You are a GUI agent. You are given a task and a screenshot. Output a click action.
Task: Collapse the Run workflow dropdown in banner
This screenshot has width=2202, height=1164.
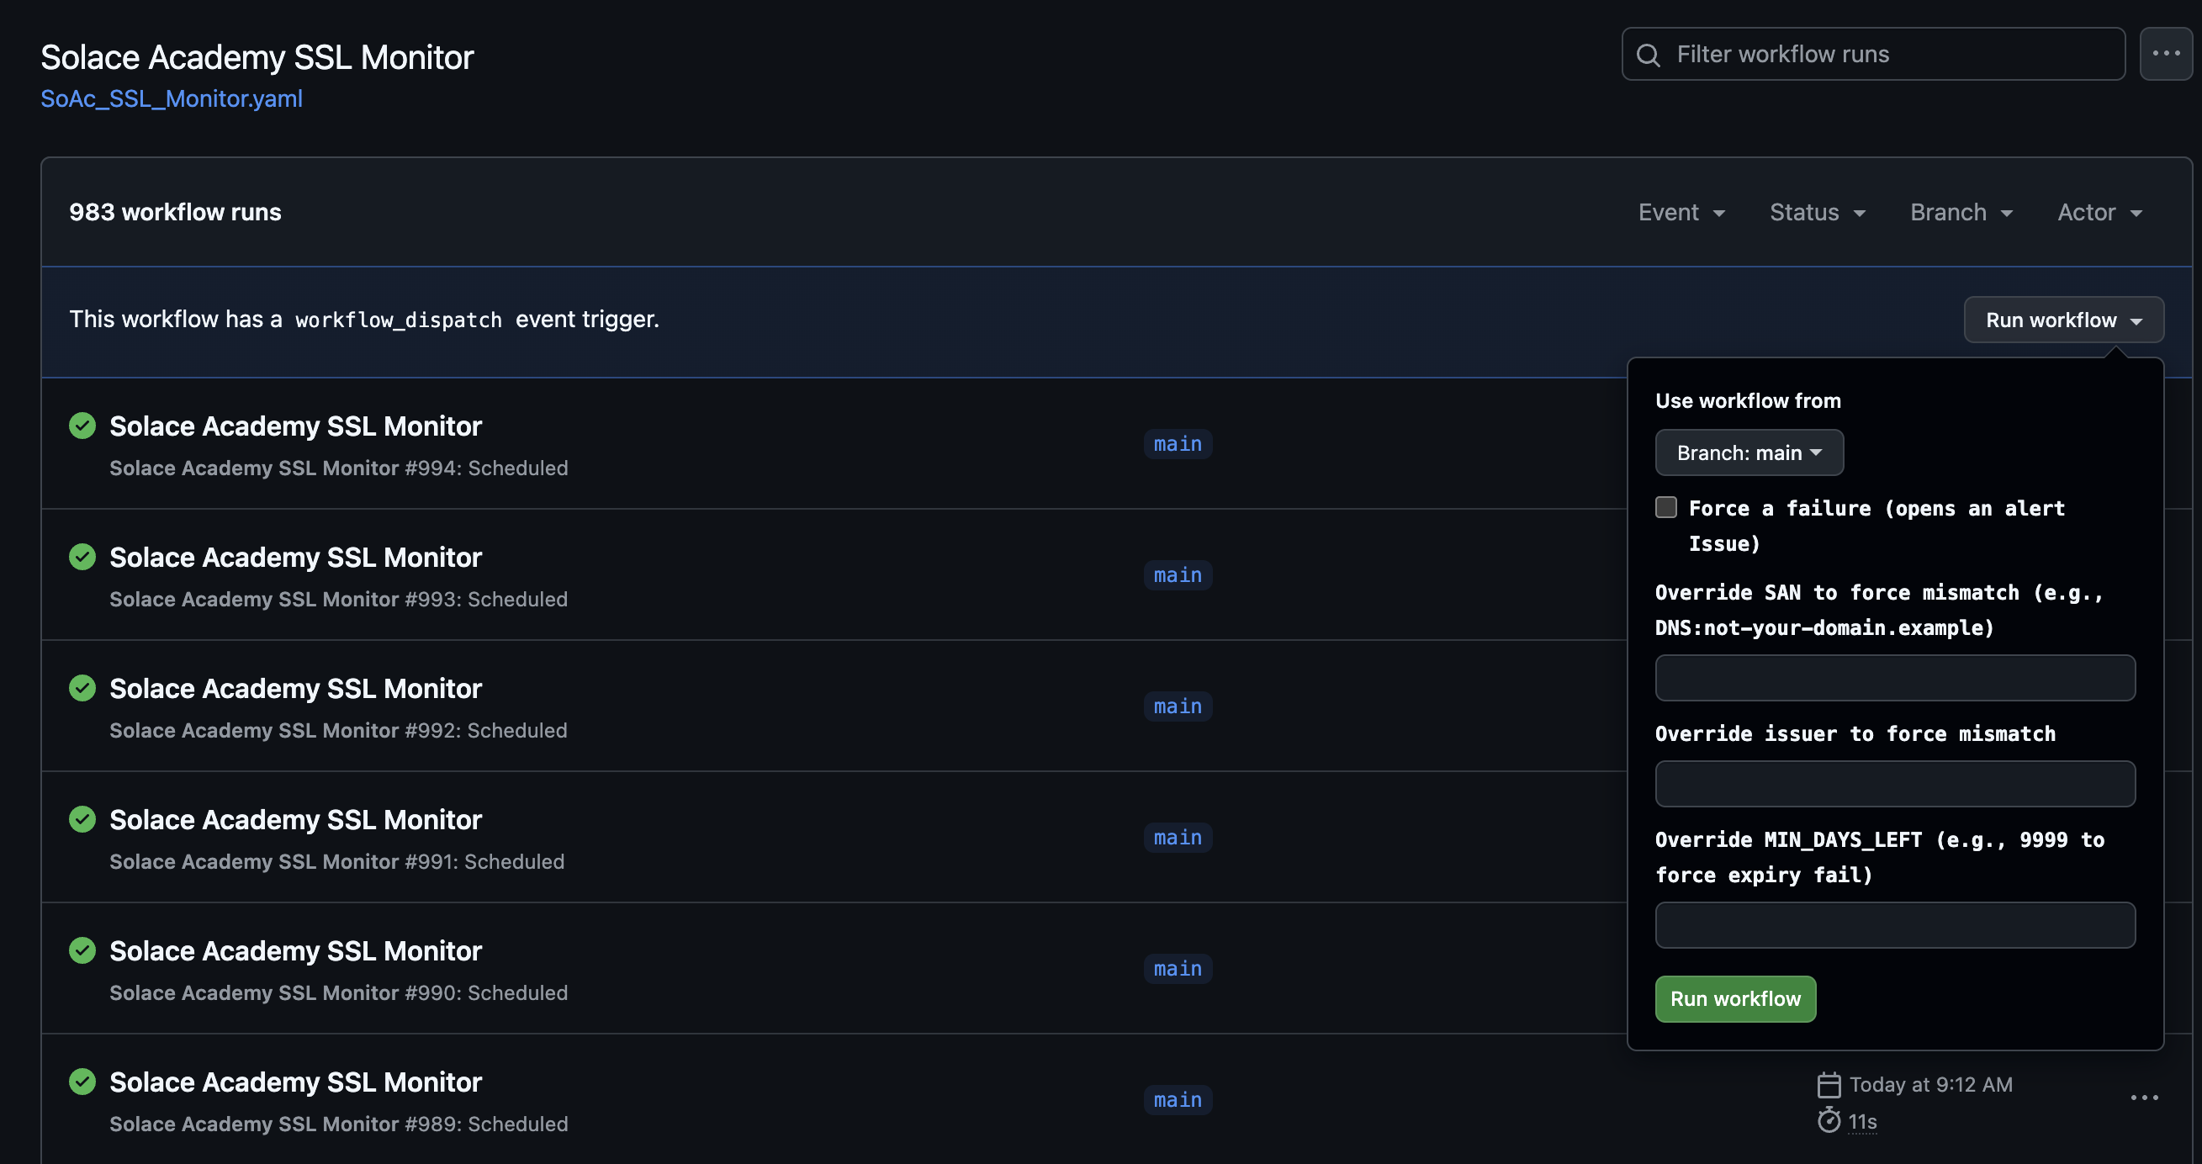[x=2063, y=320]
